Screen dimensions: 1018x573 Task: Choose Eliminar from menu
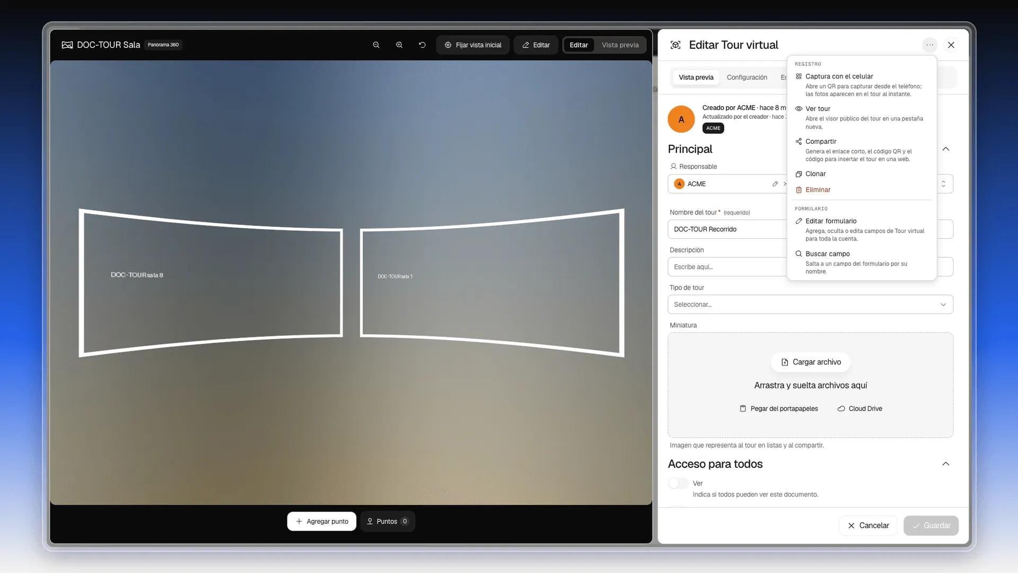point(862,190)
